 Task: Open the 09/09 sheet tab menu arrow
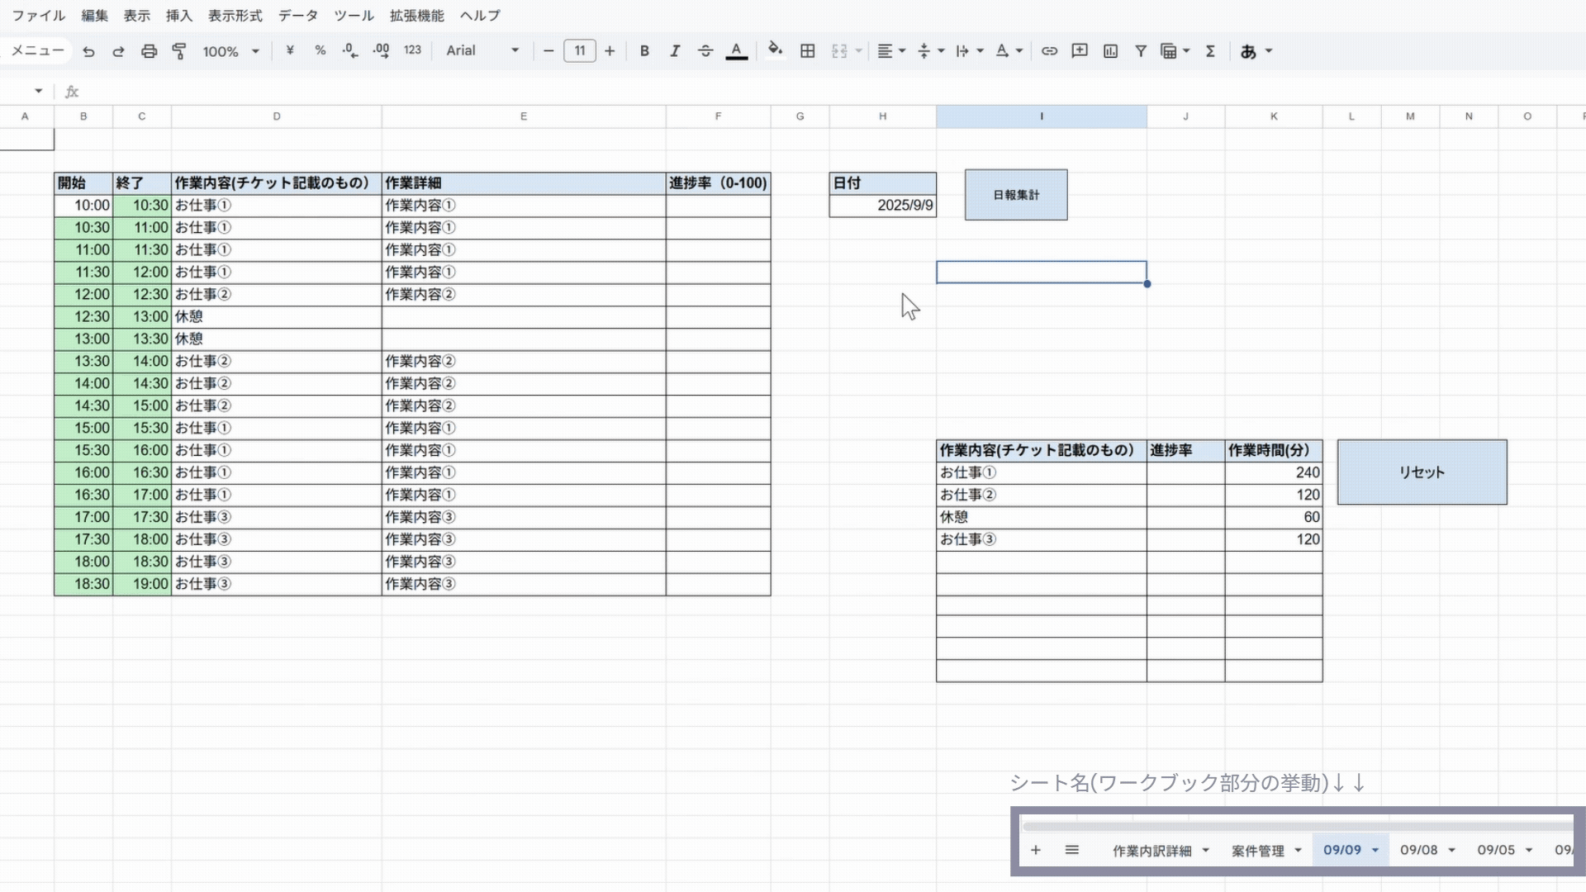pos(1373,850)
